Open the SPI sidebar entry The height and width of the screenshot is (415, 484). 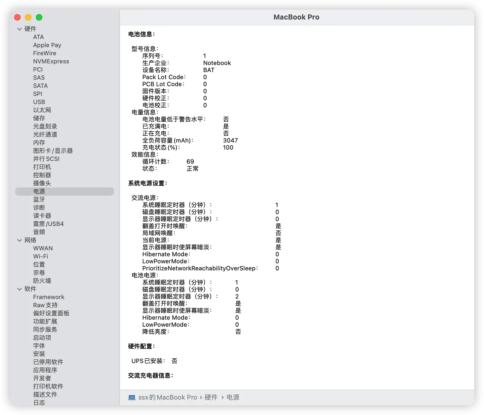tap(38, 94)
